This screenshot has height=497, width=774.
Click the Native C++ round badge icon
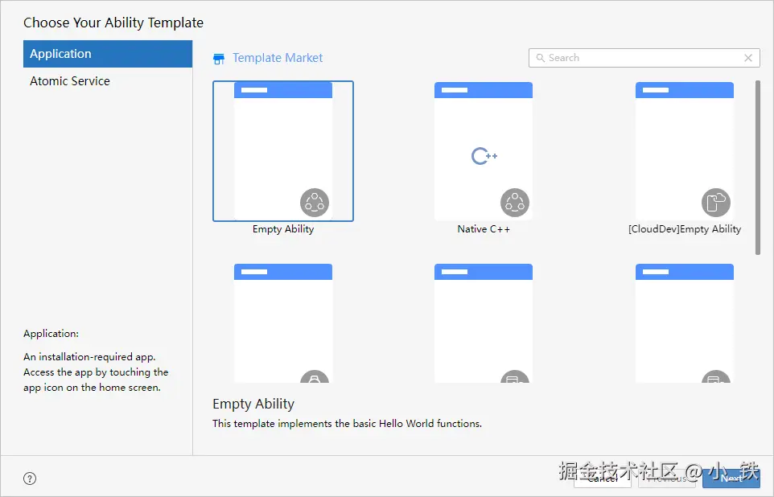click(515, 203)
